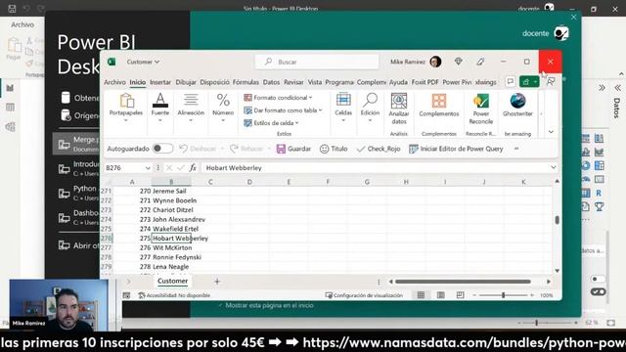Image resolution: width=626 pixels, height=352 pixels.
Task: Select normal grid view in status bar
Action: pyautogui.click(x=421, y=295)
